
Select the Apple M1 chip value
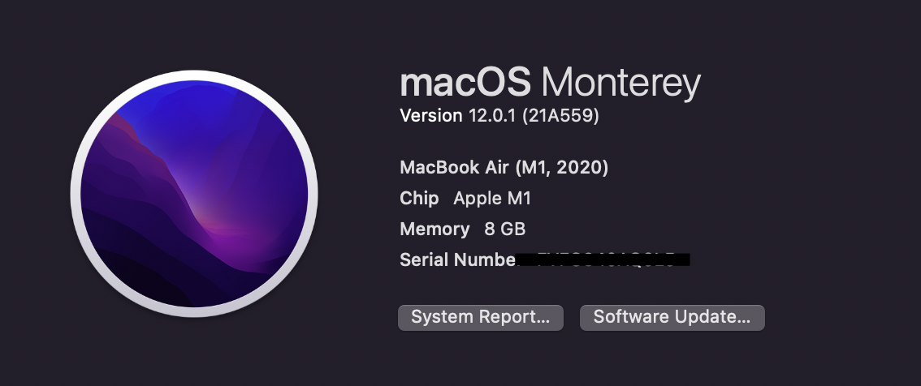coord(492,199)
